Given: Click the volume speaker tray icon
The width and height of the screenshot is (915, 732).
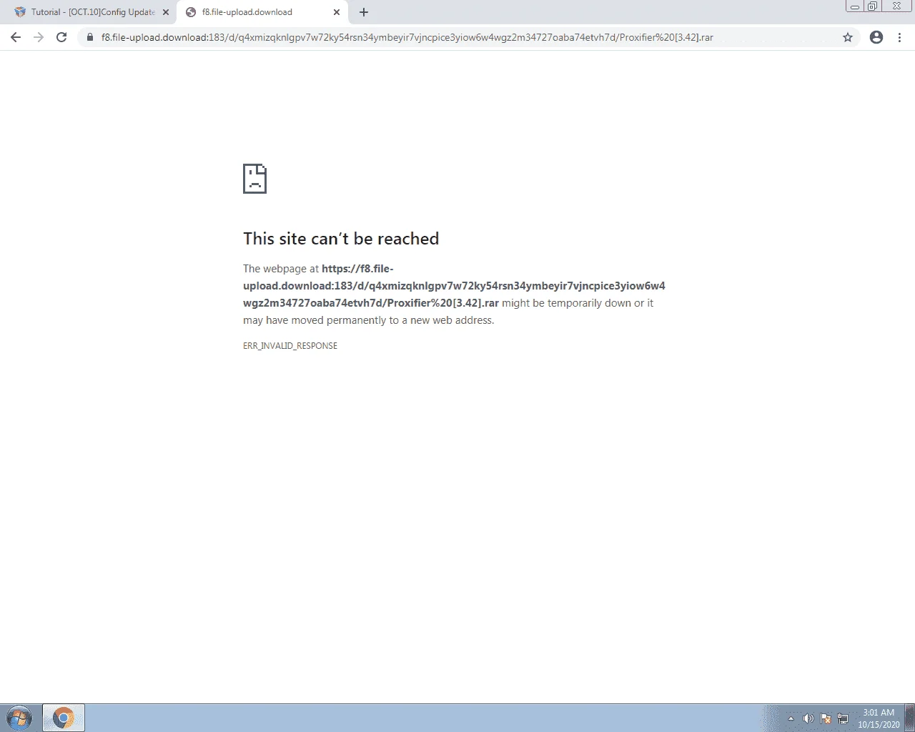Looking at the screenshot, I should (x=808, y=718).
